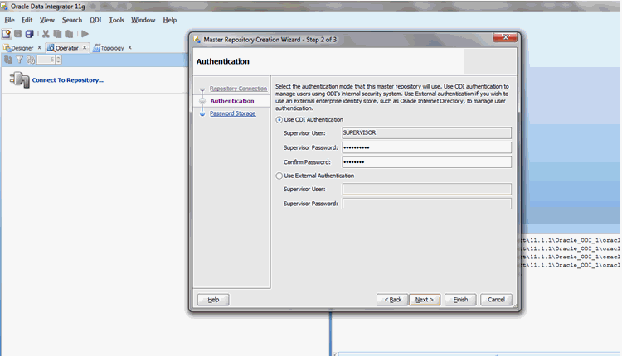The width and height of the screenshot is (622, 356).
Task: Click the Cancel button
Action: click(x=496, y=300)
